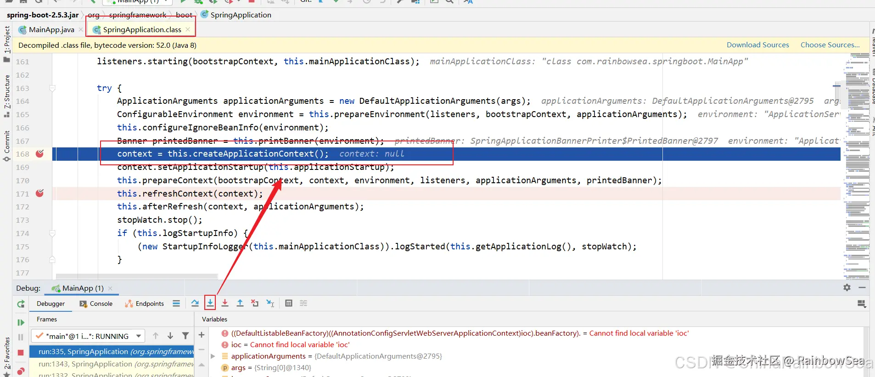
Task: Place cursor on this.refreshContext(context) line
Action: coord(190,193)
